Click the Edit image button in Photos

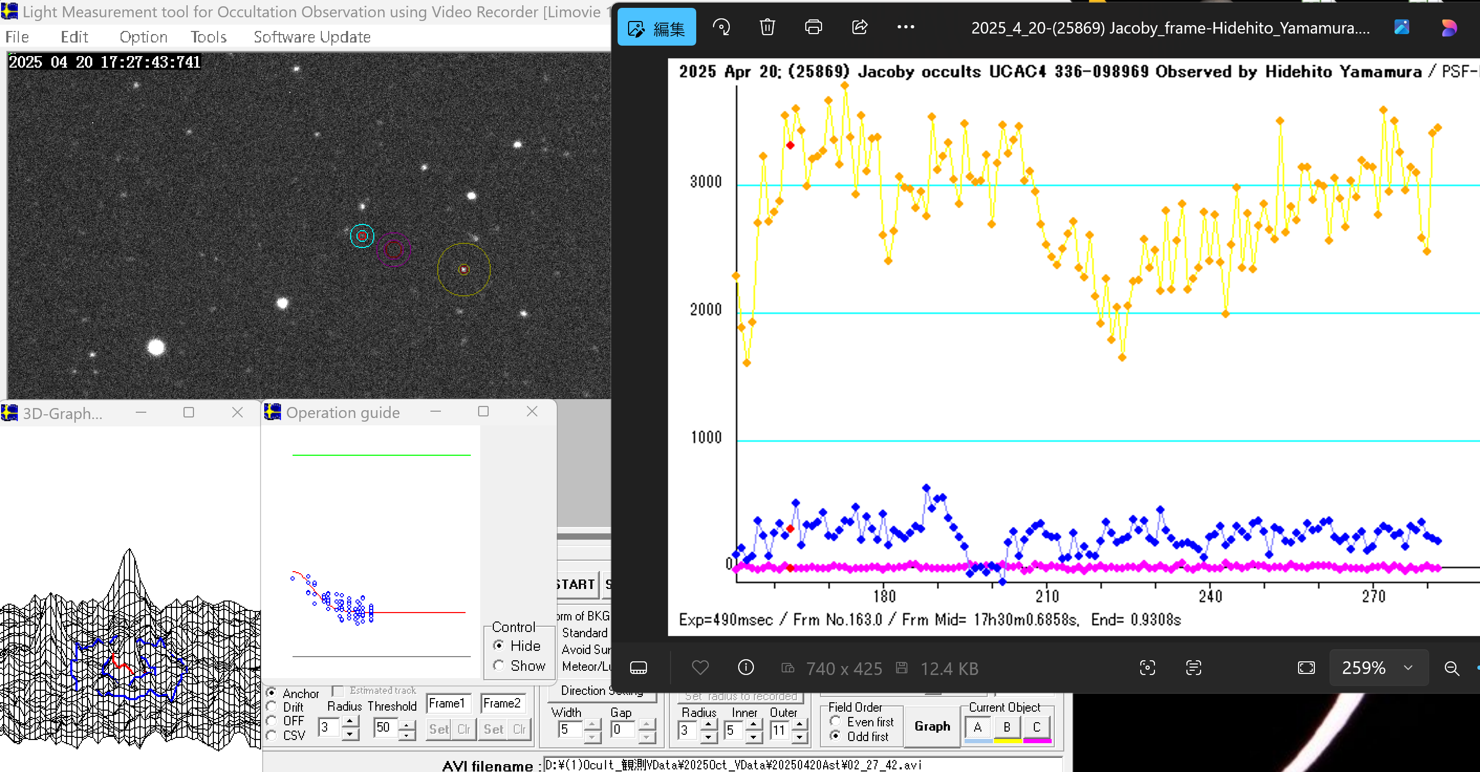click(x=656, y=28)
